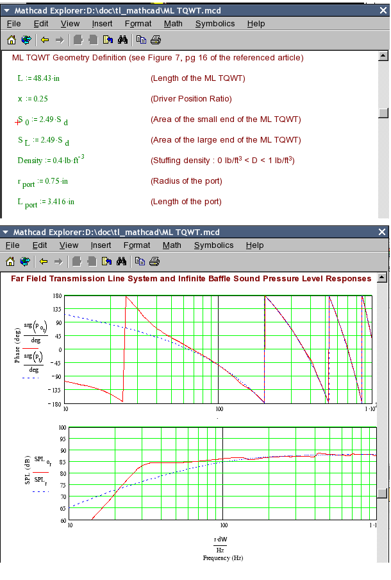The width and height of the screenshot is (391, 580).
Task: Click Copy icon in top window toolbar
Action: pos(141,40)
